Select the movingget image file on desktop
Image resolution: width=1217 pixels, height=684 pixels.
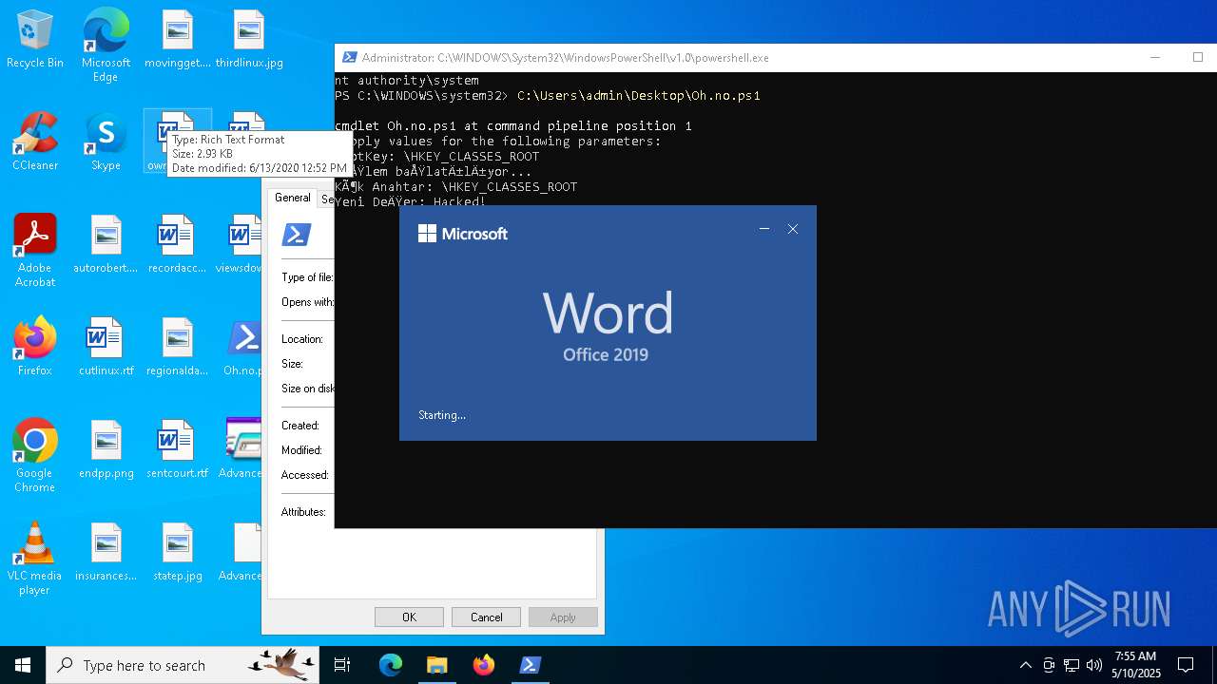click(x=177, y=40)
